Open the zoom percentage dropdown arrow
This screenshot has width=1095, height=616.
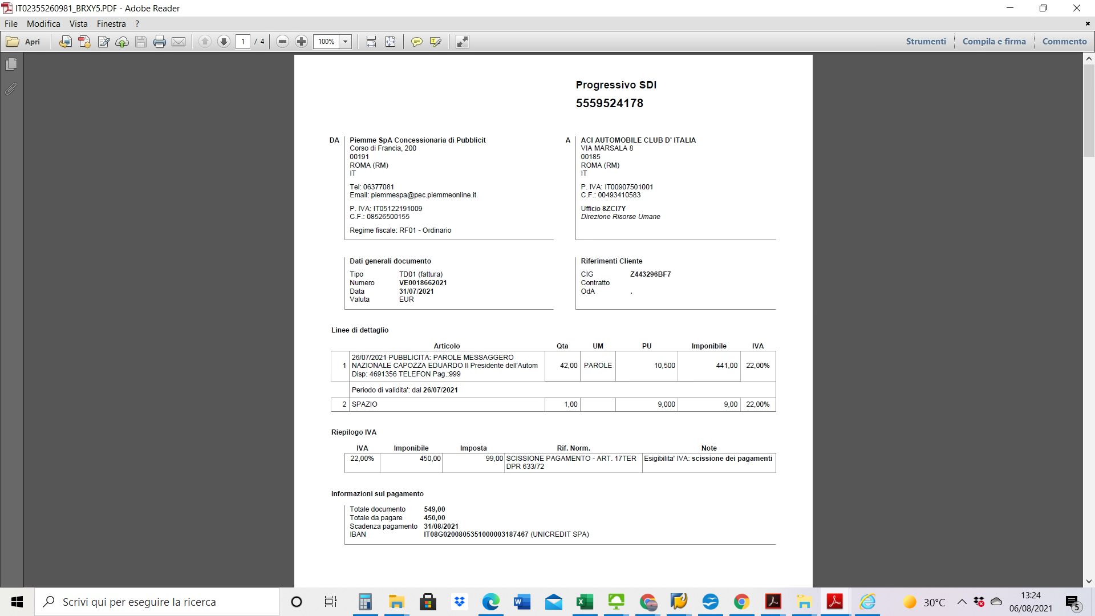pos(346,42)
